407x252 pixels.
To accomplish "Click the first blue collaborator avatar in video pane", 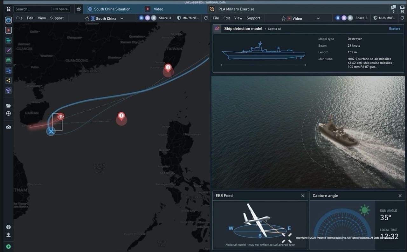I will pos(338,18).
